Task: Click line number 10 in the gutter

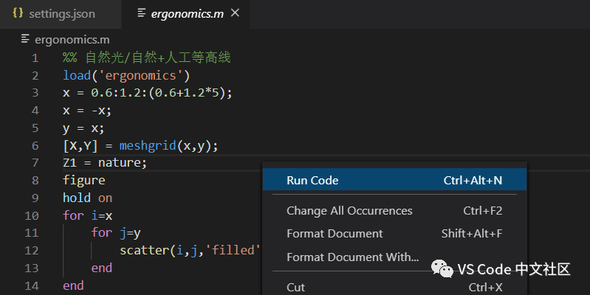Action: point(32,215)
